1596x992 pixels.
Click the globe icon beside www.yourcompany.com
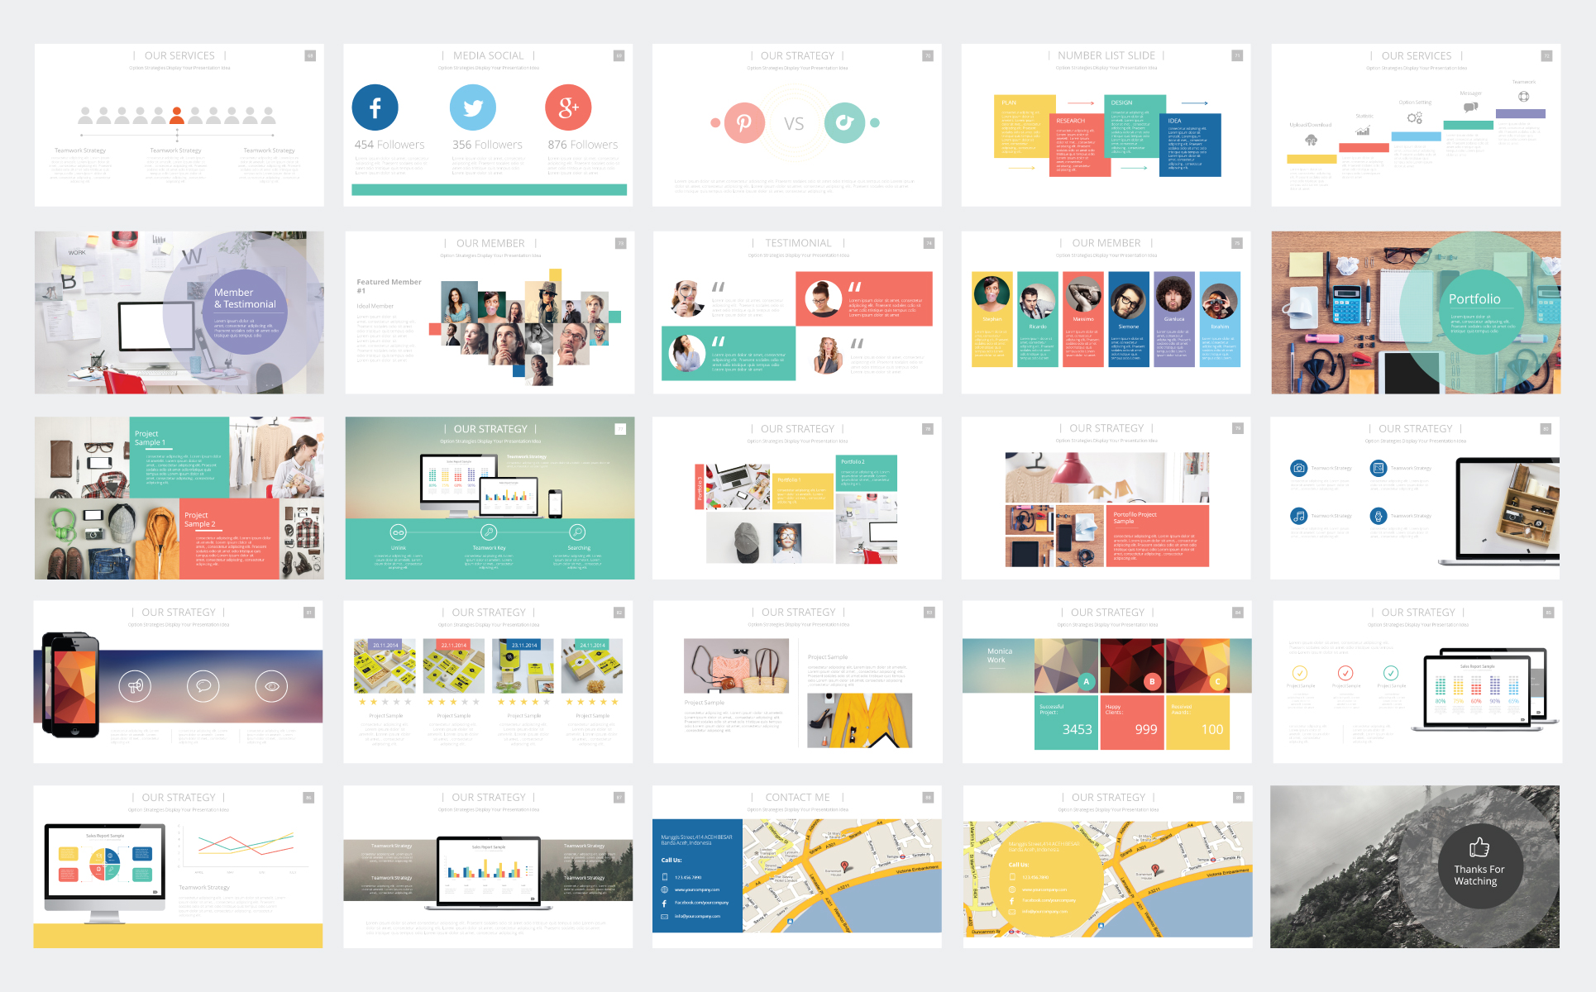click(x=665, y=889)
